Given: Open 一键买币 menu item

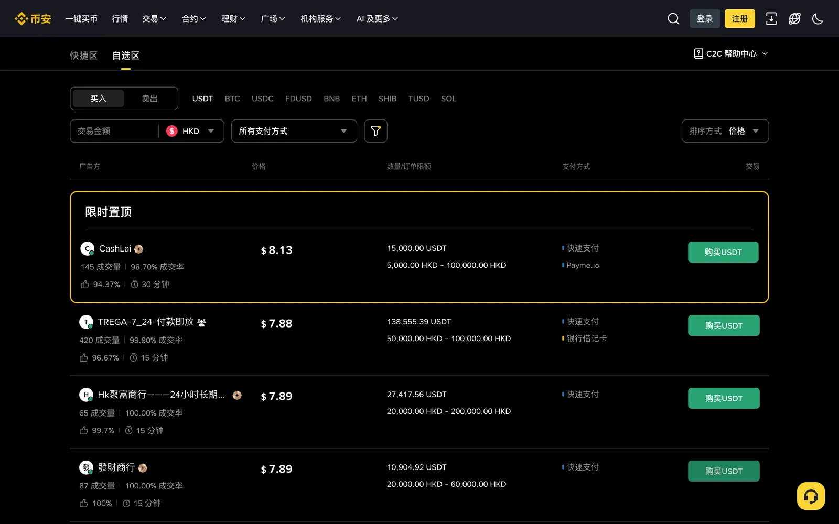Looking at the screenshot, I should click(81, 19).
